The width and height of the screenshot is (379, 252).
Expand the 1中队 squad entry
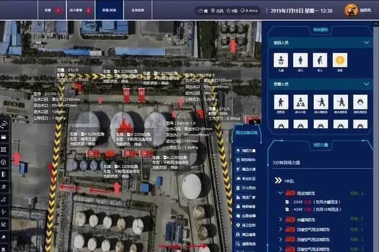coord(278,180)
